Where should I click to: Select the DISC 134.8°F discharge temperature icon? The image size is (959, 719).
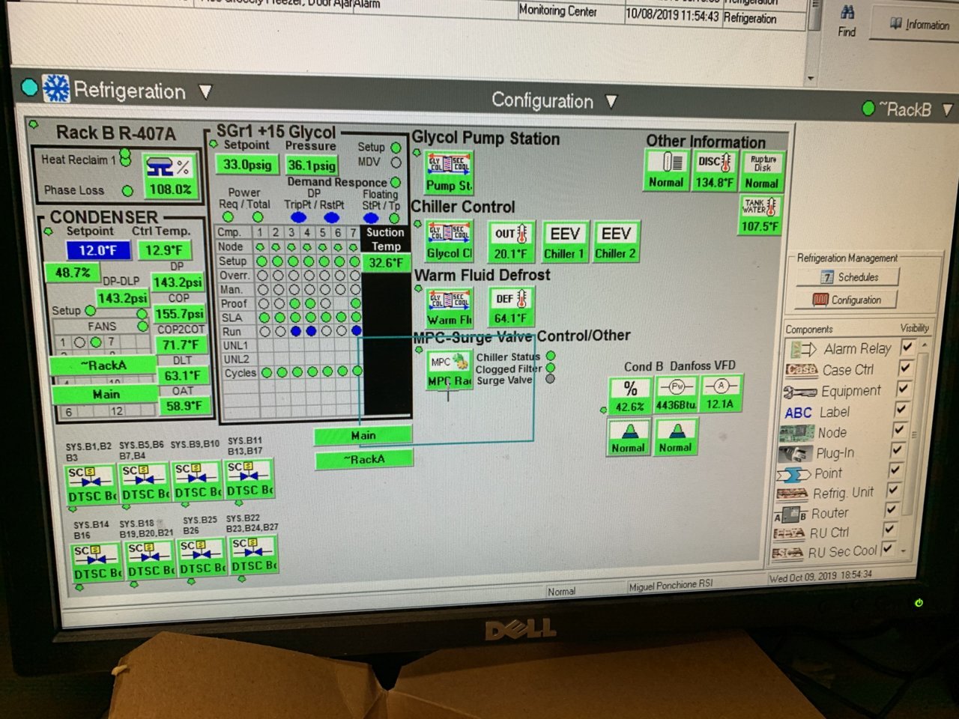pyautogui.click(x=714, y=170)
